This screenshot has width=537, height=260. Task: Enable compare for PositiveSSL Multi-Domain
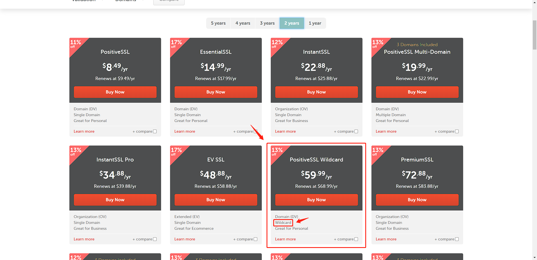click(457, 132)
